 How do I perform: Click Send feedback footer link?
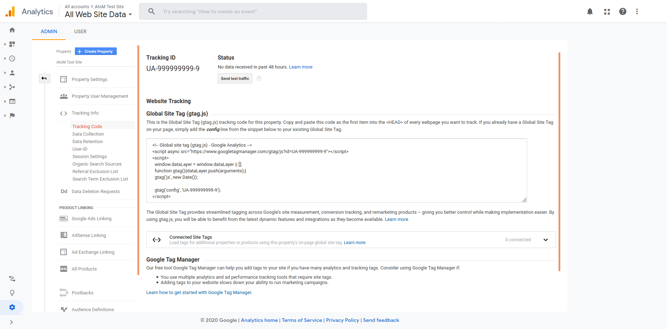pos(381,320)
